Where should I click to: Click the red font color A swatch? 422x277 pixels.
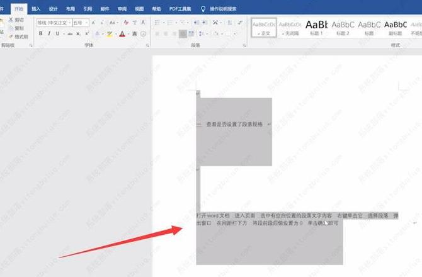pos(122,34)
